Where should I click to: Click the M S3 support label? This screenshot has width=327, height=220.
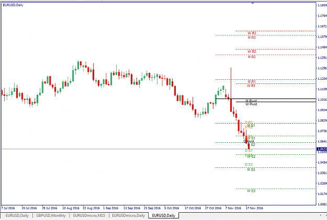[x=251, y=170]
